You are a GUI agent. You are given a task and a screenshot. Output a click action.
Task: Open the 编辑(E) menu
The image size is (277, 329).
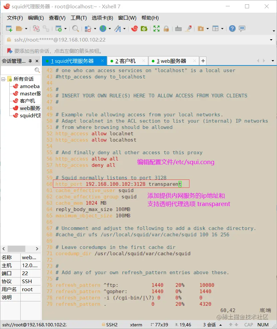click(x=36, y=18)
